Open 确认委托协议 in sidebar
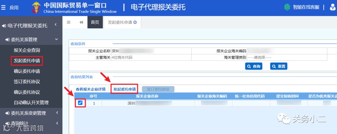The height and width of the screenshot is (134, 337). 27,92
